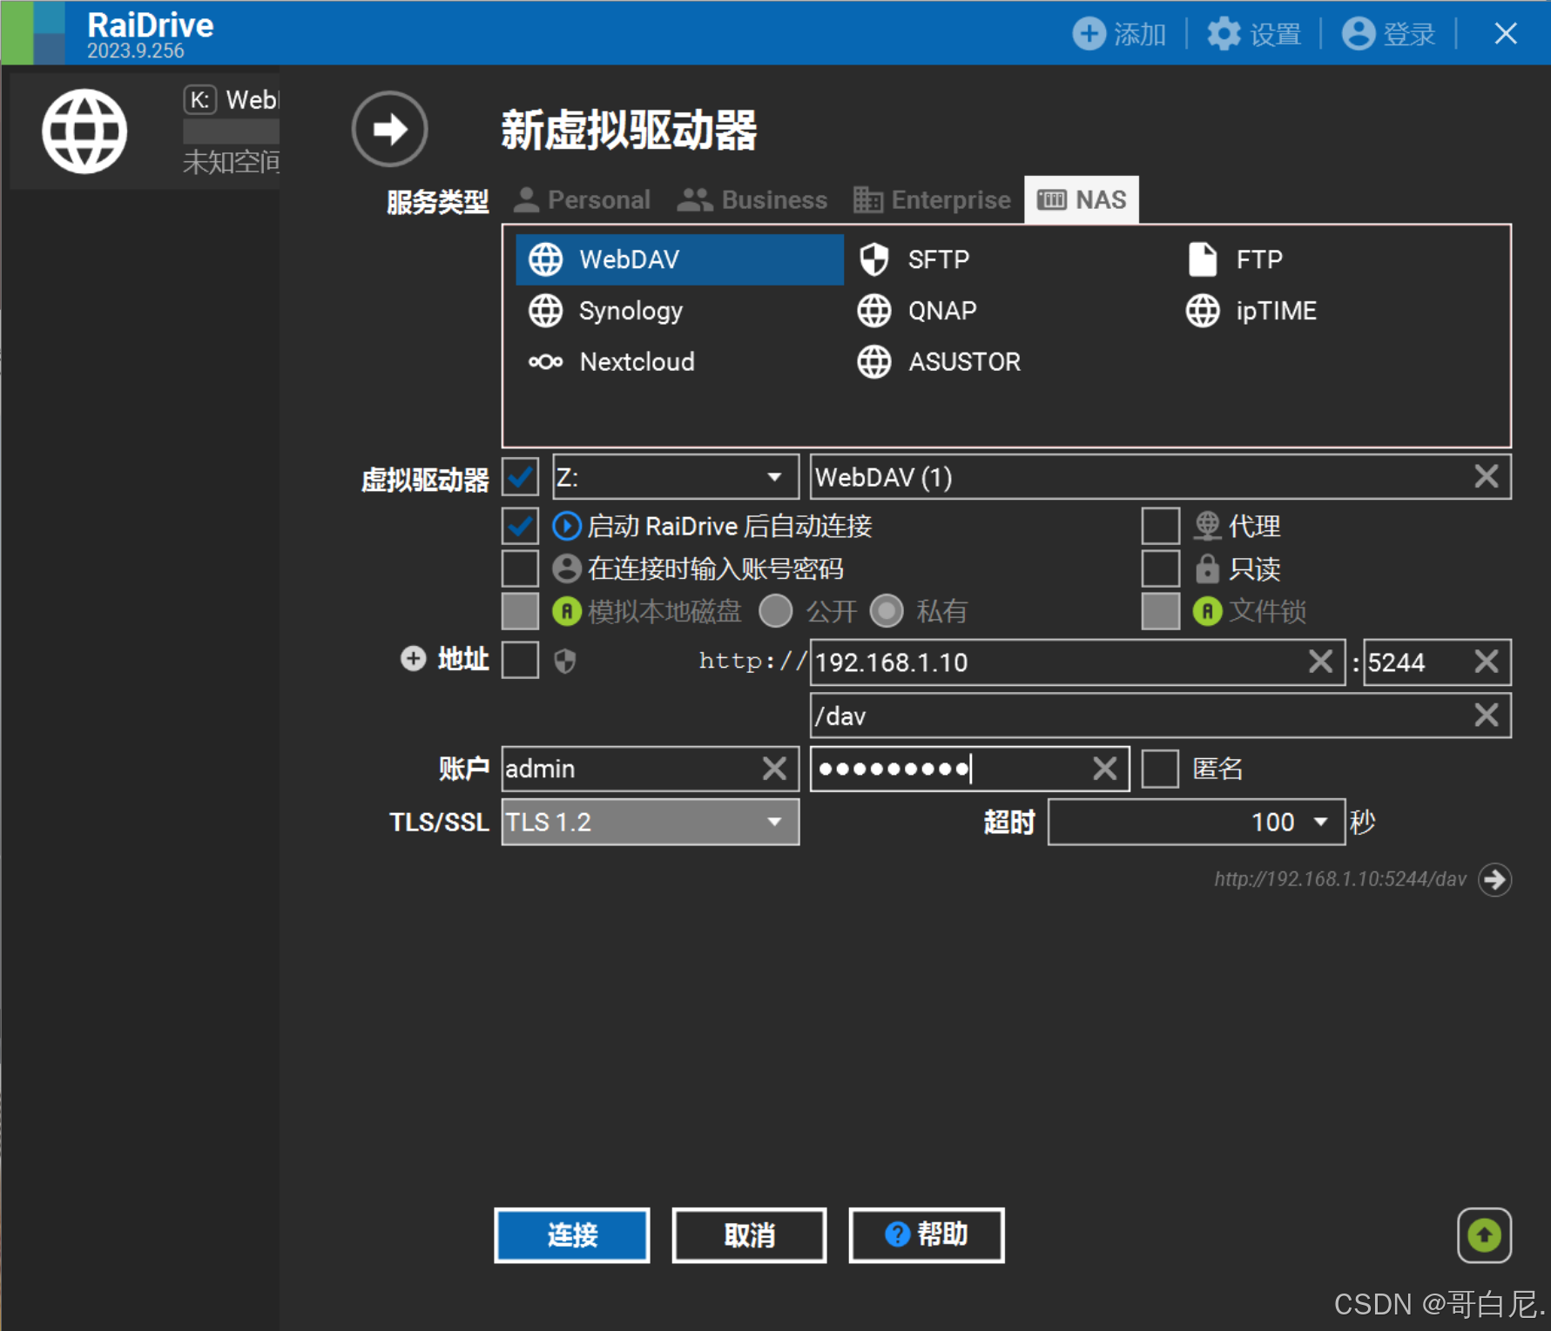
Task: Enable the Anonymous (匿名) checkbox
Action: point(1160,769)
